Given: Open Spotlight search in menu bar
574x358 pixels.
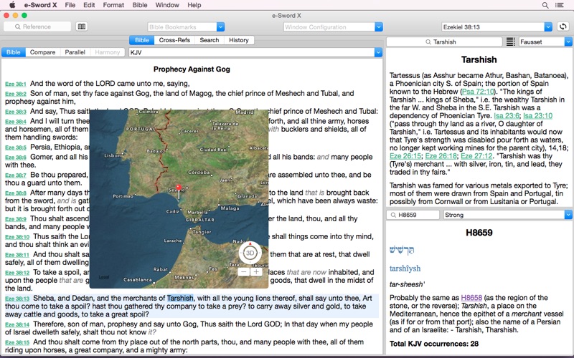Looking at the screenshot, I should click(545, 5).
